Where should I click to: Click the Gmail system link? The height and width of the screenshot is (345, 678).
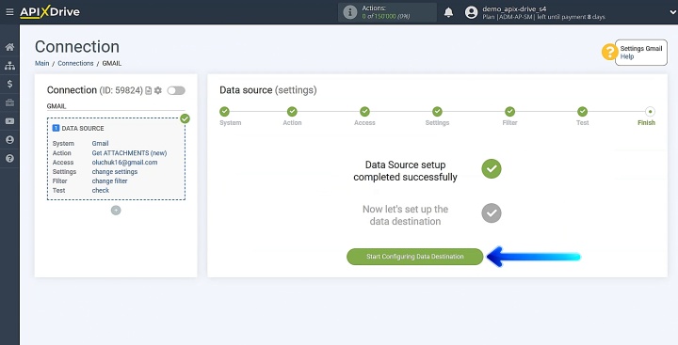[101, 143]
